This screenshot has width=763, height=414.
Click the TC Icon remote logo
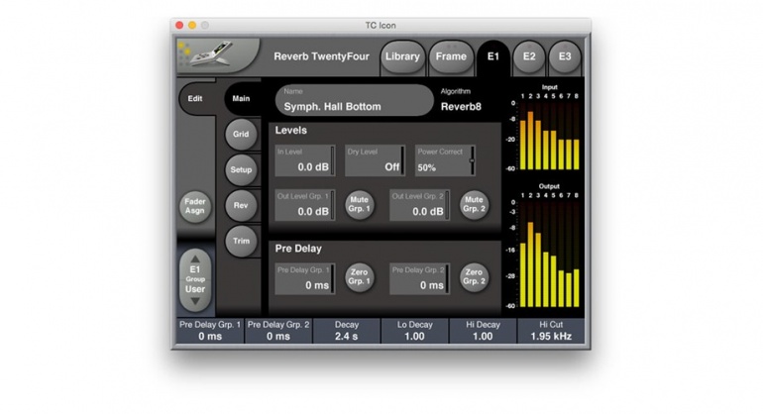(217, 54)
